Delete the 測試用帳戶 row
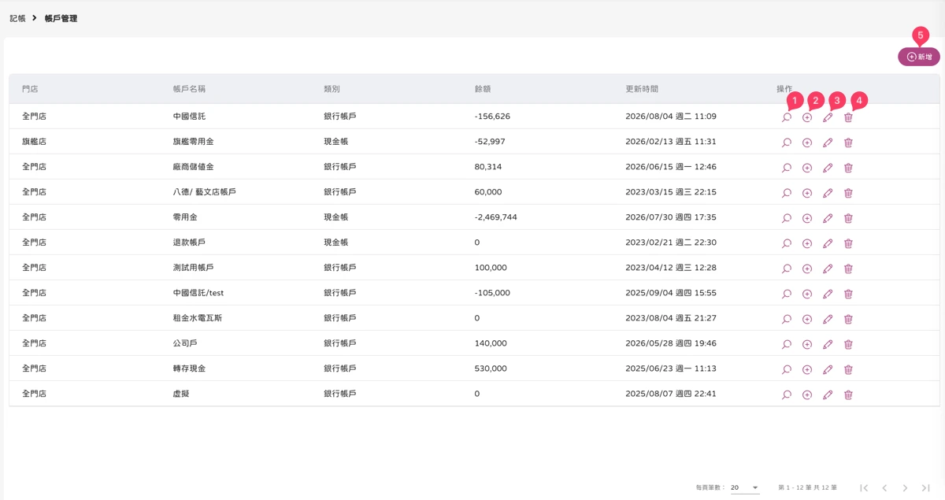The image size is (945, 500). pos(848,269)
